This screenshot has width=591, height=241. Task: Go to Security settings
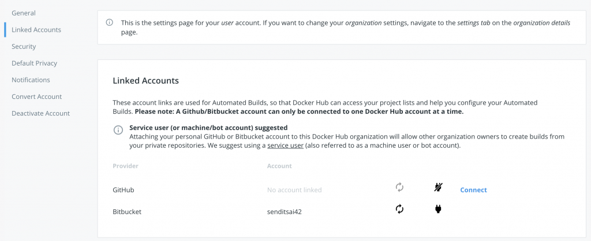pyautogui.click(x=24, y=46)
